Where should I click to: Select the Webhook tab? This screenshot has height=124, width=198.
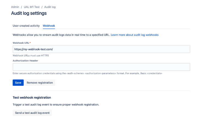click(49, 26)
